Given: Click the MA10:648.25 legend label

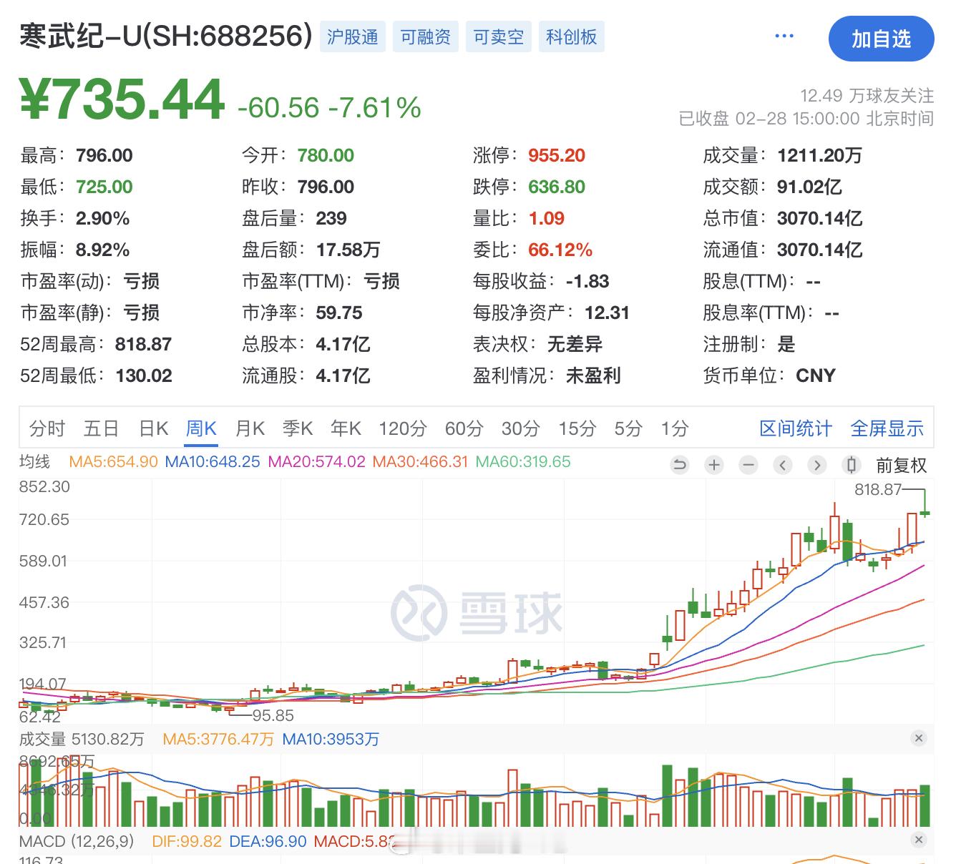Looking at the screenshot, I should pyautogui.click(x=213, y=461).
